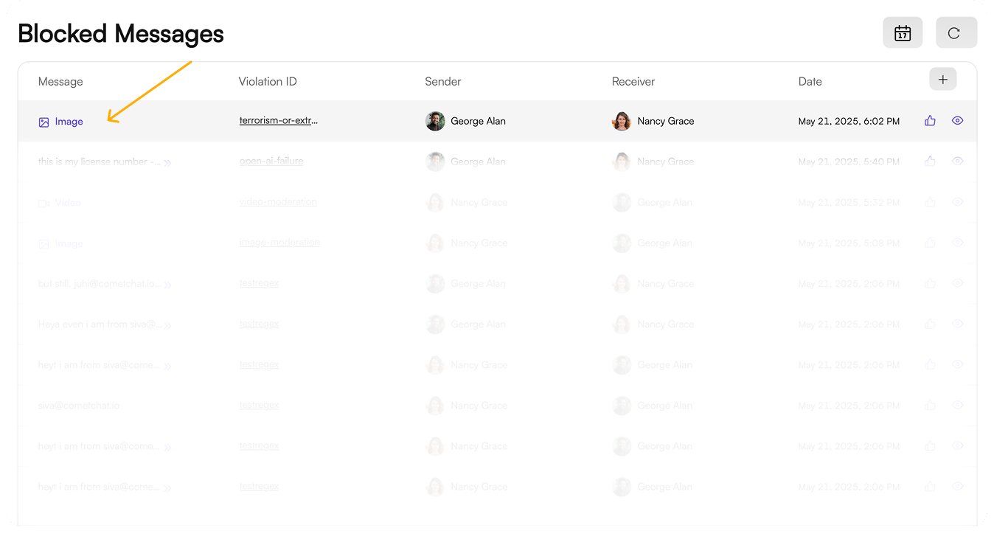Open the terrorism-or-extr... violation link
Screen dimensions: 994x545
click(x=279, y=121)
